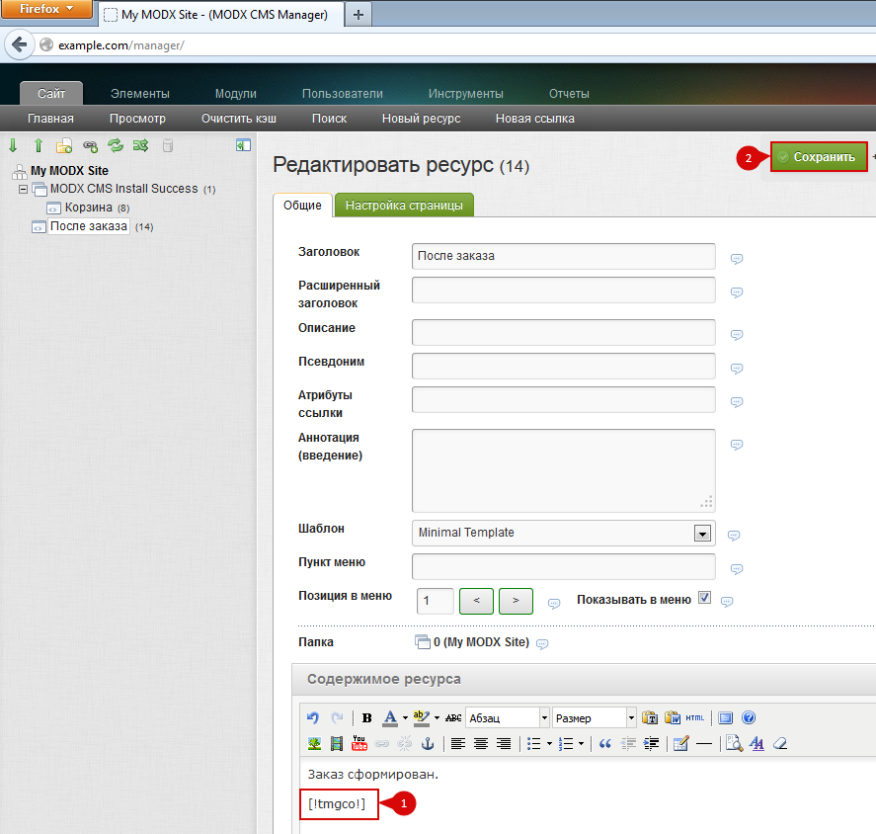The image size is (876, 834).
Task: Click the refresh tree icon
Action: click(x=116, y=145)
